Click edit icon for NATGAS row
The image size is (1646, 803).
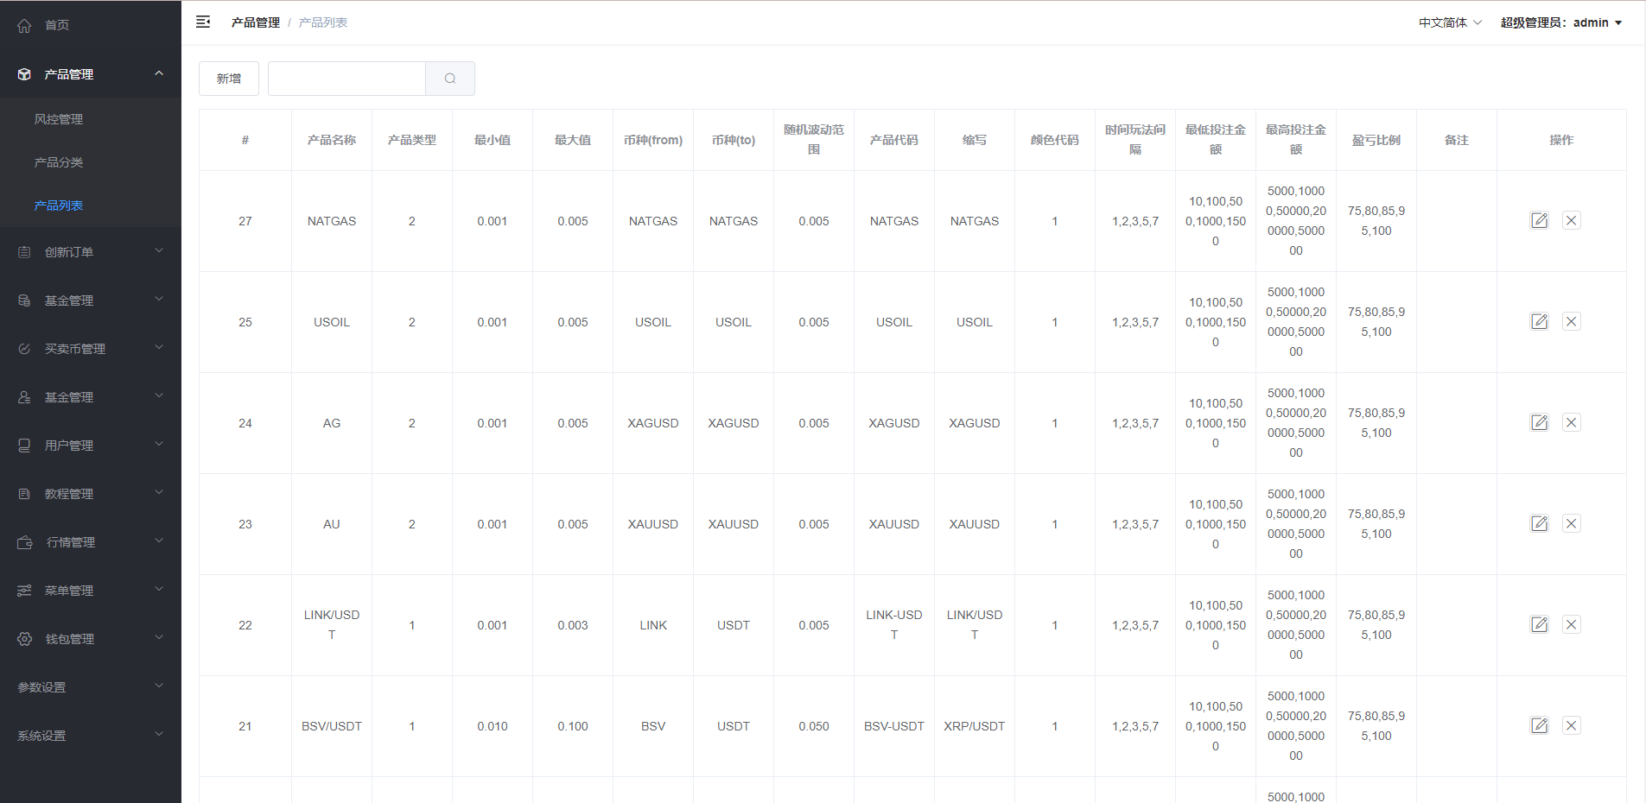[1539, 221]
